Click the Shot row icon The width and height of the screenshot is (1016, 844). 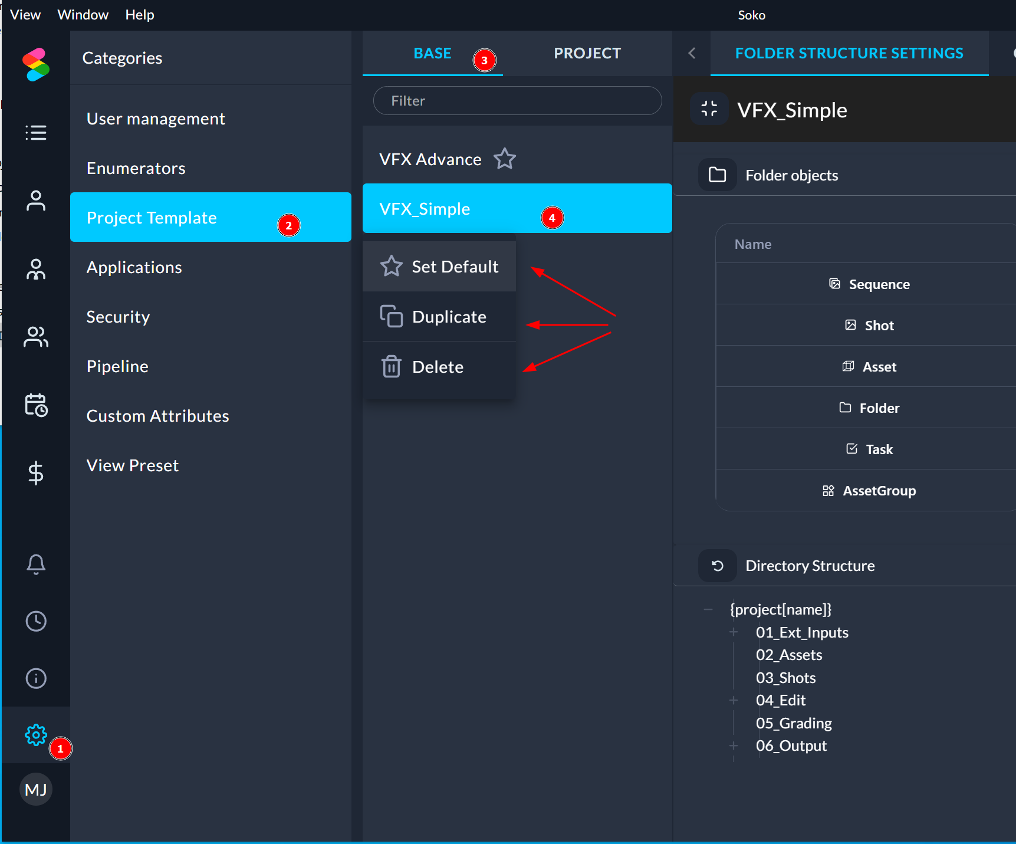click(851, 325)
